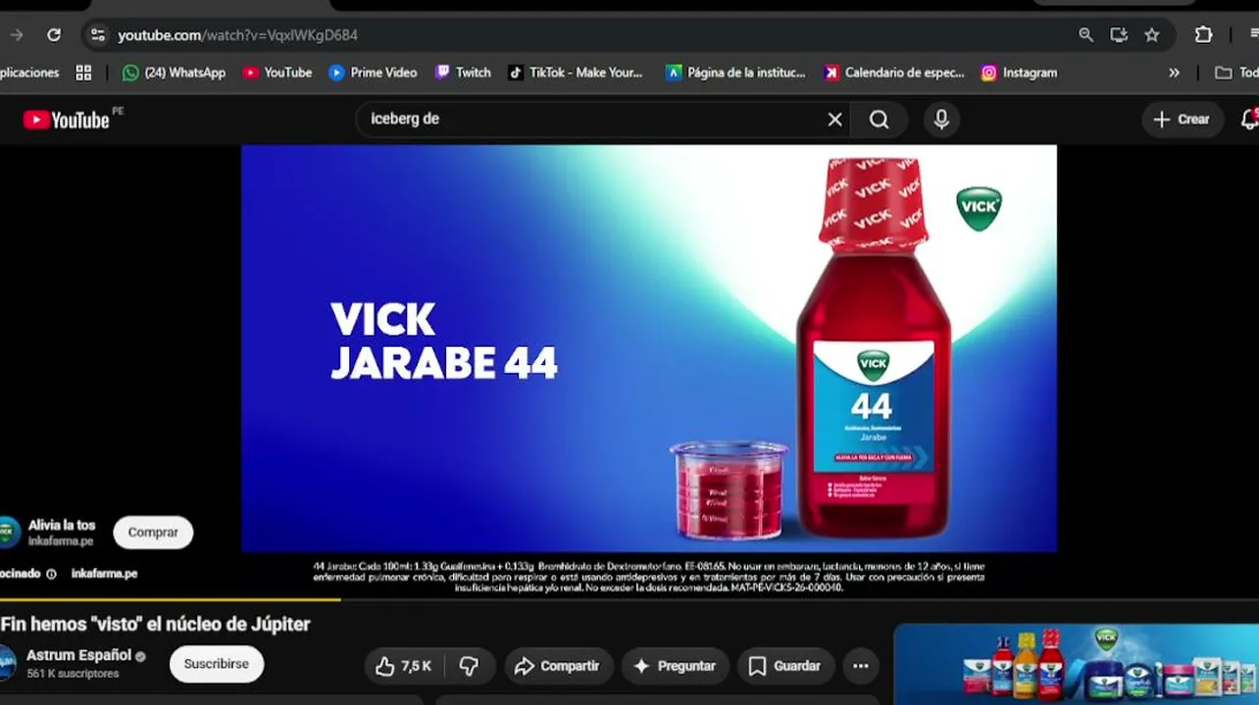Click the address bar URL
This screenshot has height=705, width=1259.
tap(238, 35)
